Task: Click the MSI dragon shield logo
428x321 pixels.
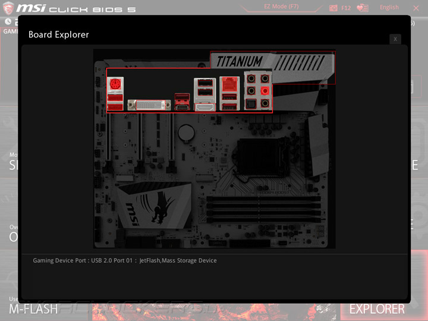Action: pyautogui.click(x=8, y=8)
